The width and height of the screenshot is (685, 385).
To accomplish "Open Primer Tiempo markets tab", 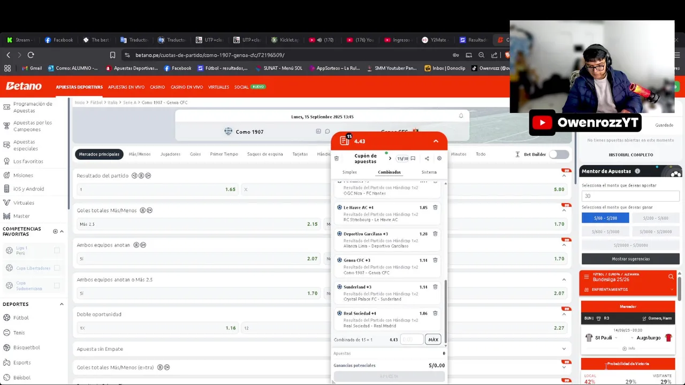I will tap(224, 154).
